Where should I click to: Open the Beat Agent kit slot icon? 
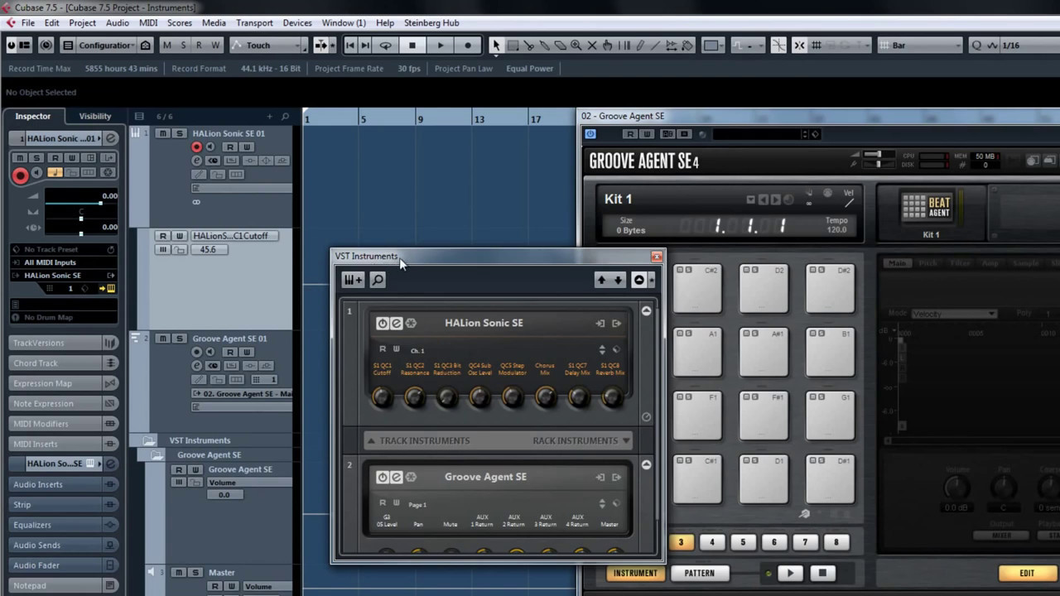(927, 207)
